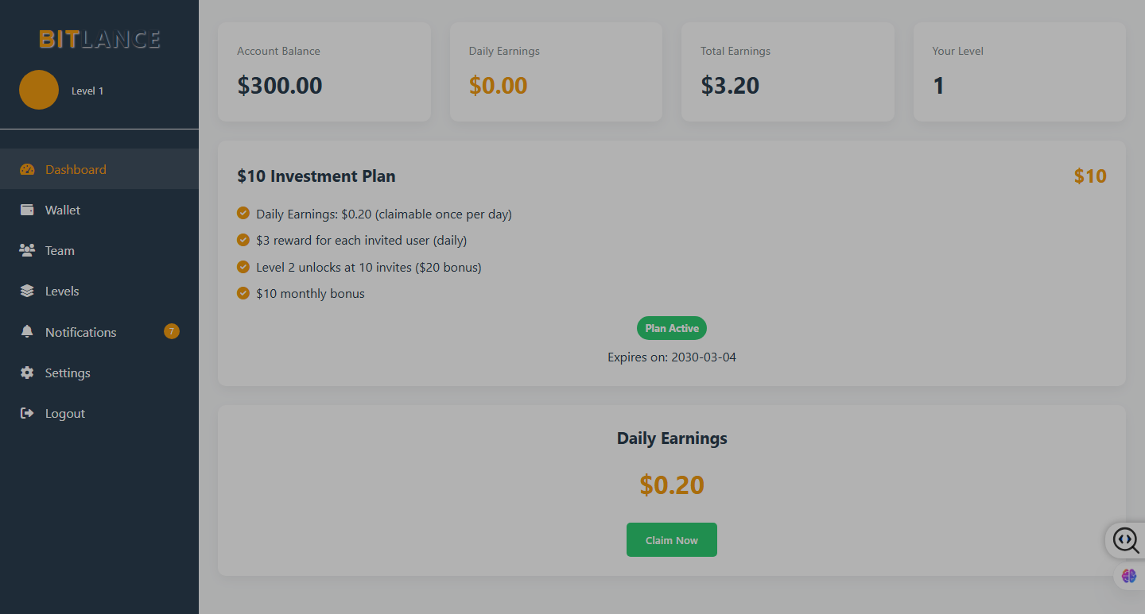Click the notification count badge 7
Image resolution: width=1145 pixels, height=614 pixels.
point(172,331)
